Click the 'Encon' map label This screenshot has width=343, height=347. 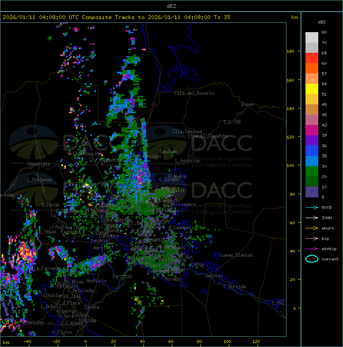(x=247, y=104)
